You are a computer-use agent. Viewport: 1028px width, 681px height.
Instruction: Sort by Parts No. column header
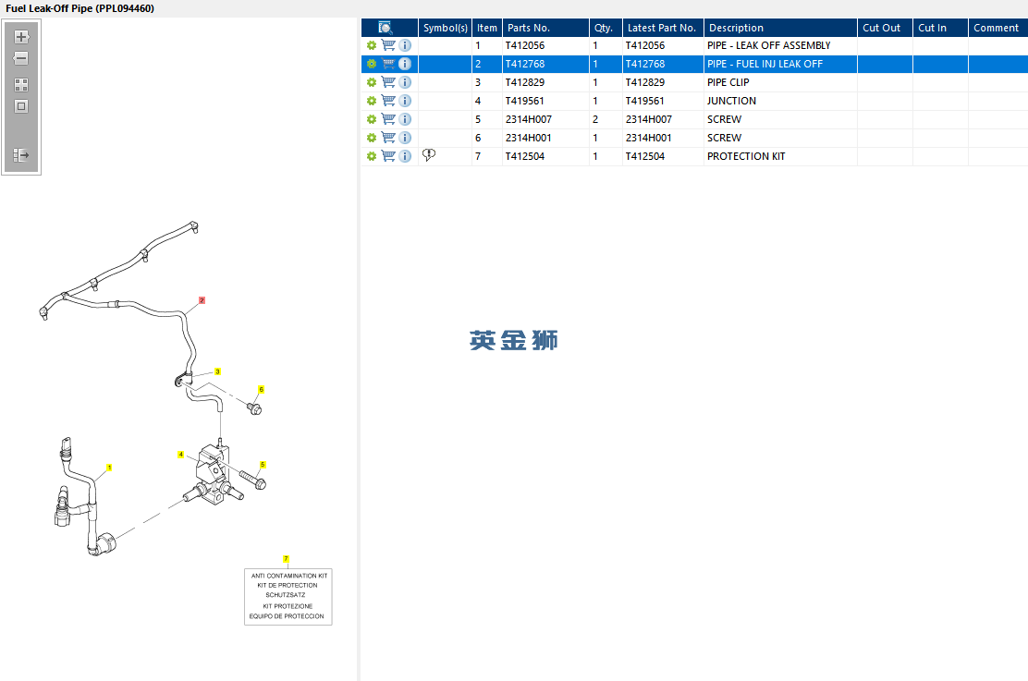(x=545, y=28)
